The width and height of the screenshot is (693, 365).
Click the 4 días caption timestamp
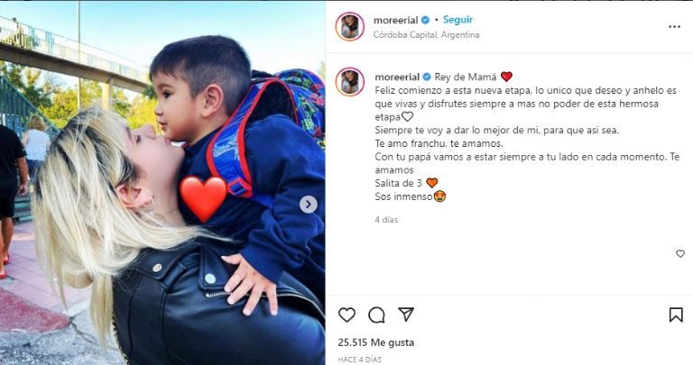(x=386, y=219)
